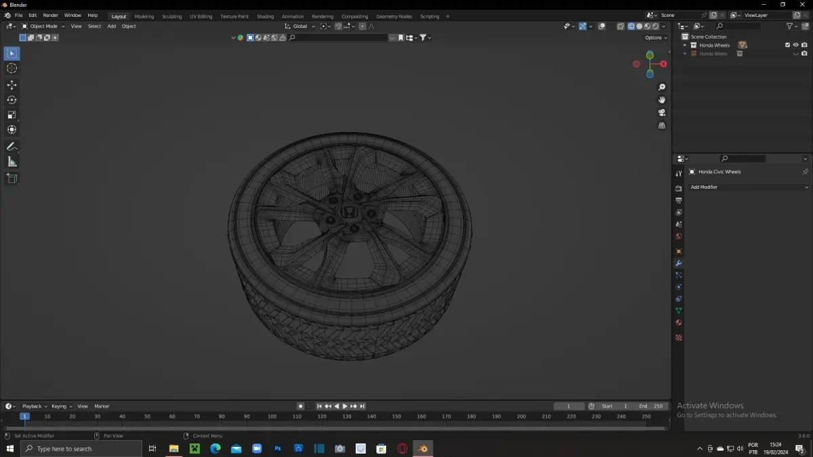Image resolution: width=813 pixels, height=457 pixels.
Task: Switch to material preview shading
Action: click(x=647, y=26)
